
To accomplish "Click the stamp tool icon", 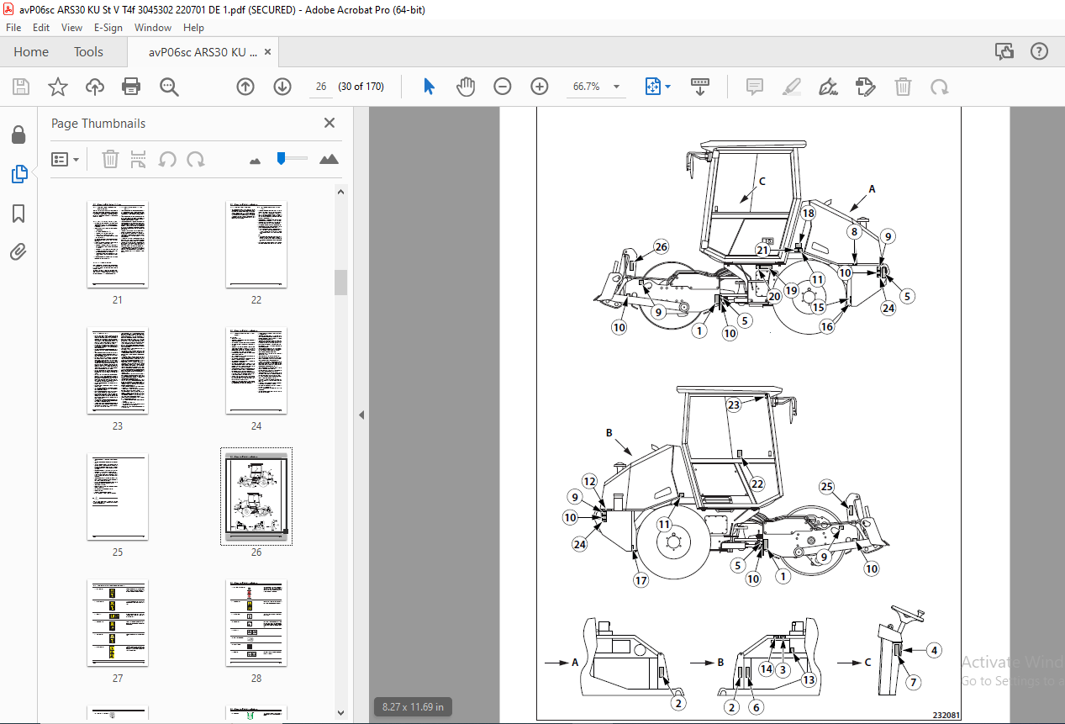I will coord(866,87).
